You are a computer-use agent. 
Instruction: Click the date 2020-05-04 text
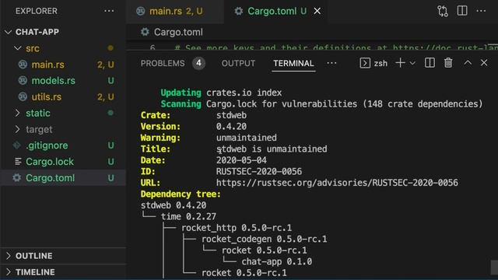(x=241, y=160)
